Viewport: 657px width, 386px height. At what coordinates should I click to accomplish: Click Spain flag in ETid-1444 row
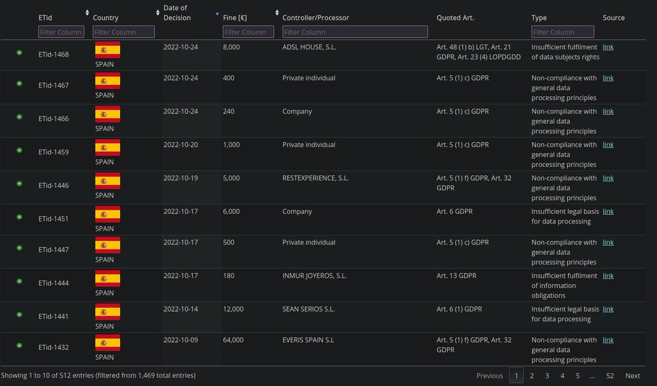(x=108, y=278)
